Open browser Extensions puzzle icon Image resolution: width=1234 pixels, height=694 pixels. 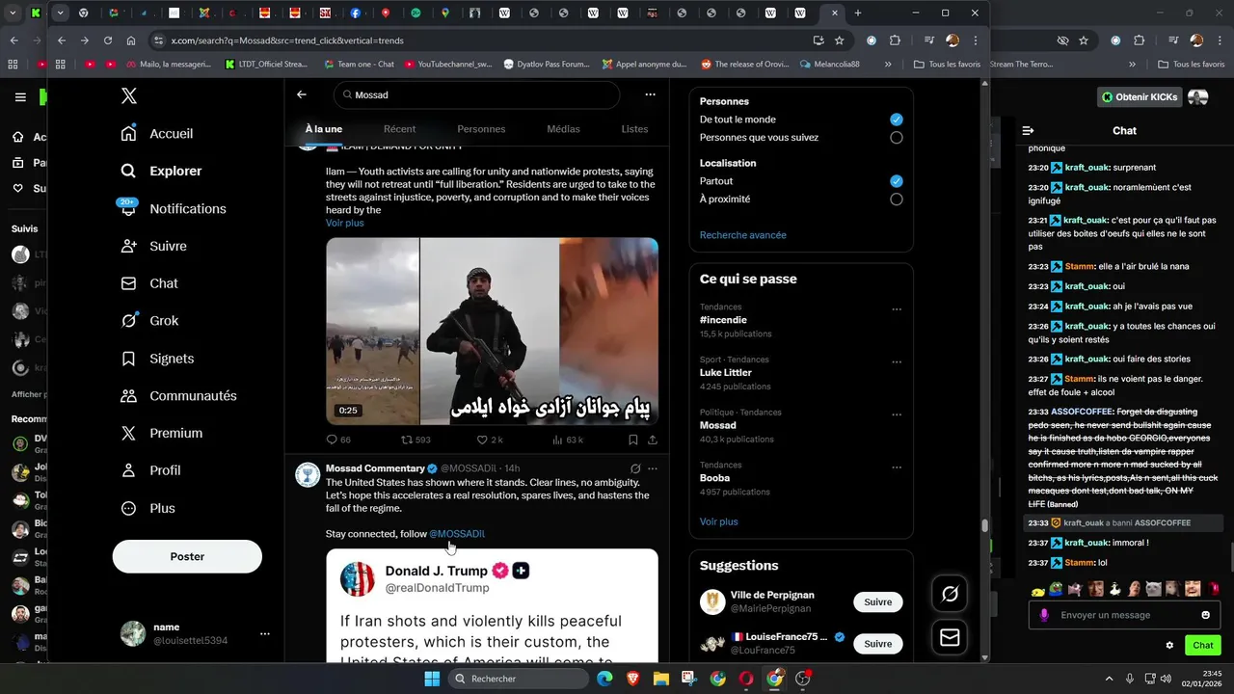pyautogui.click(x=895, y=40)
